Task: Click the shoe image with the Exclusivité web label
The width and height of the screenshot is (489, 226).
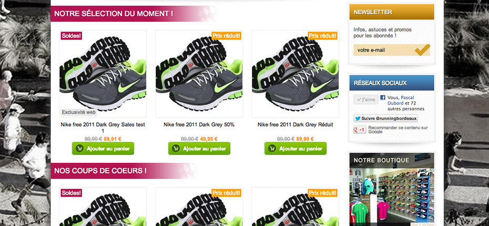Action: [x=103, y=74]
